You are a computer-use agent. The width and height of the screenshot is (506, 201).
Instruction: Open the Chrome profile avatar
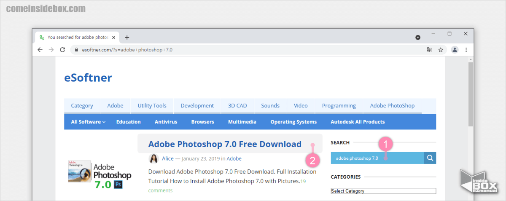tap(455, 50)
